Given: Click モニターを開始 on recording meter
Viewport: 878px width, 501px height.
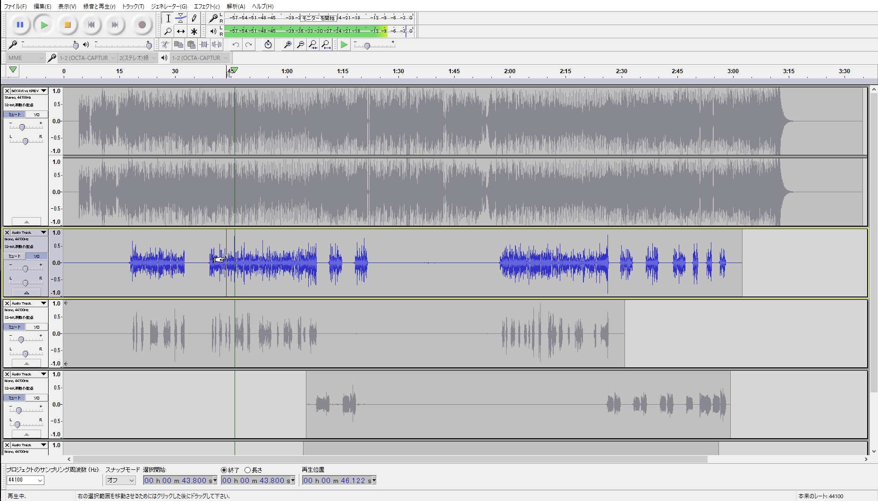Looking at the screenshot, I should point(318,18).
